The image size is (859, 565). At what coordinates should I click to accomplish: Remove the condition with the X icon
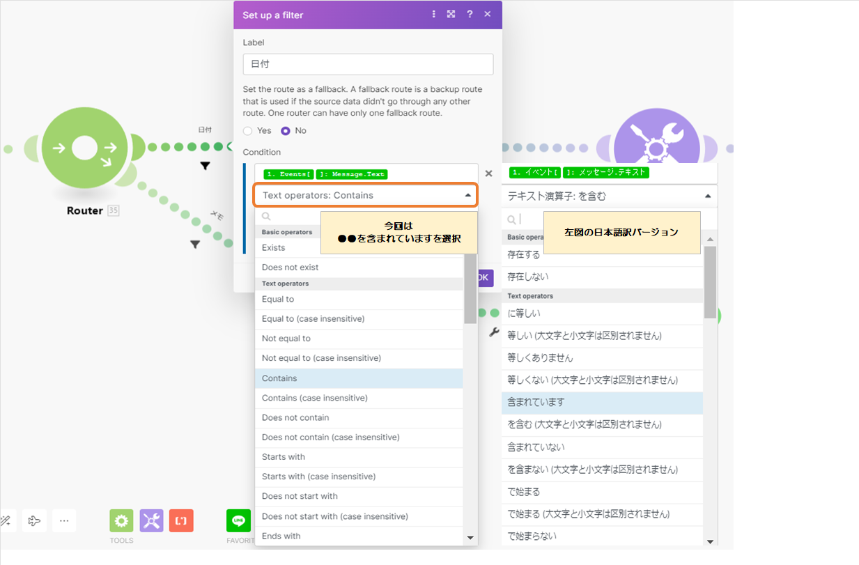[x=488, y=173]
